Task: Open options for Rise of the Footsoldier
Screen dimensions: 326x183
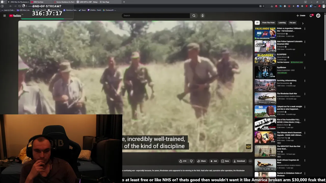Action: (x=305, y=120)
